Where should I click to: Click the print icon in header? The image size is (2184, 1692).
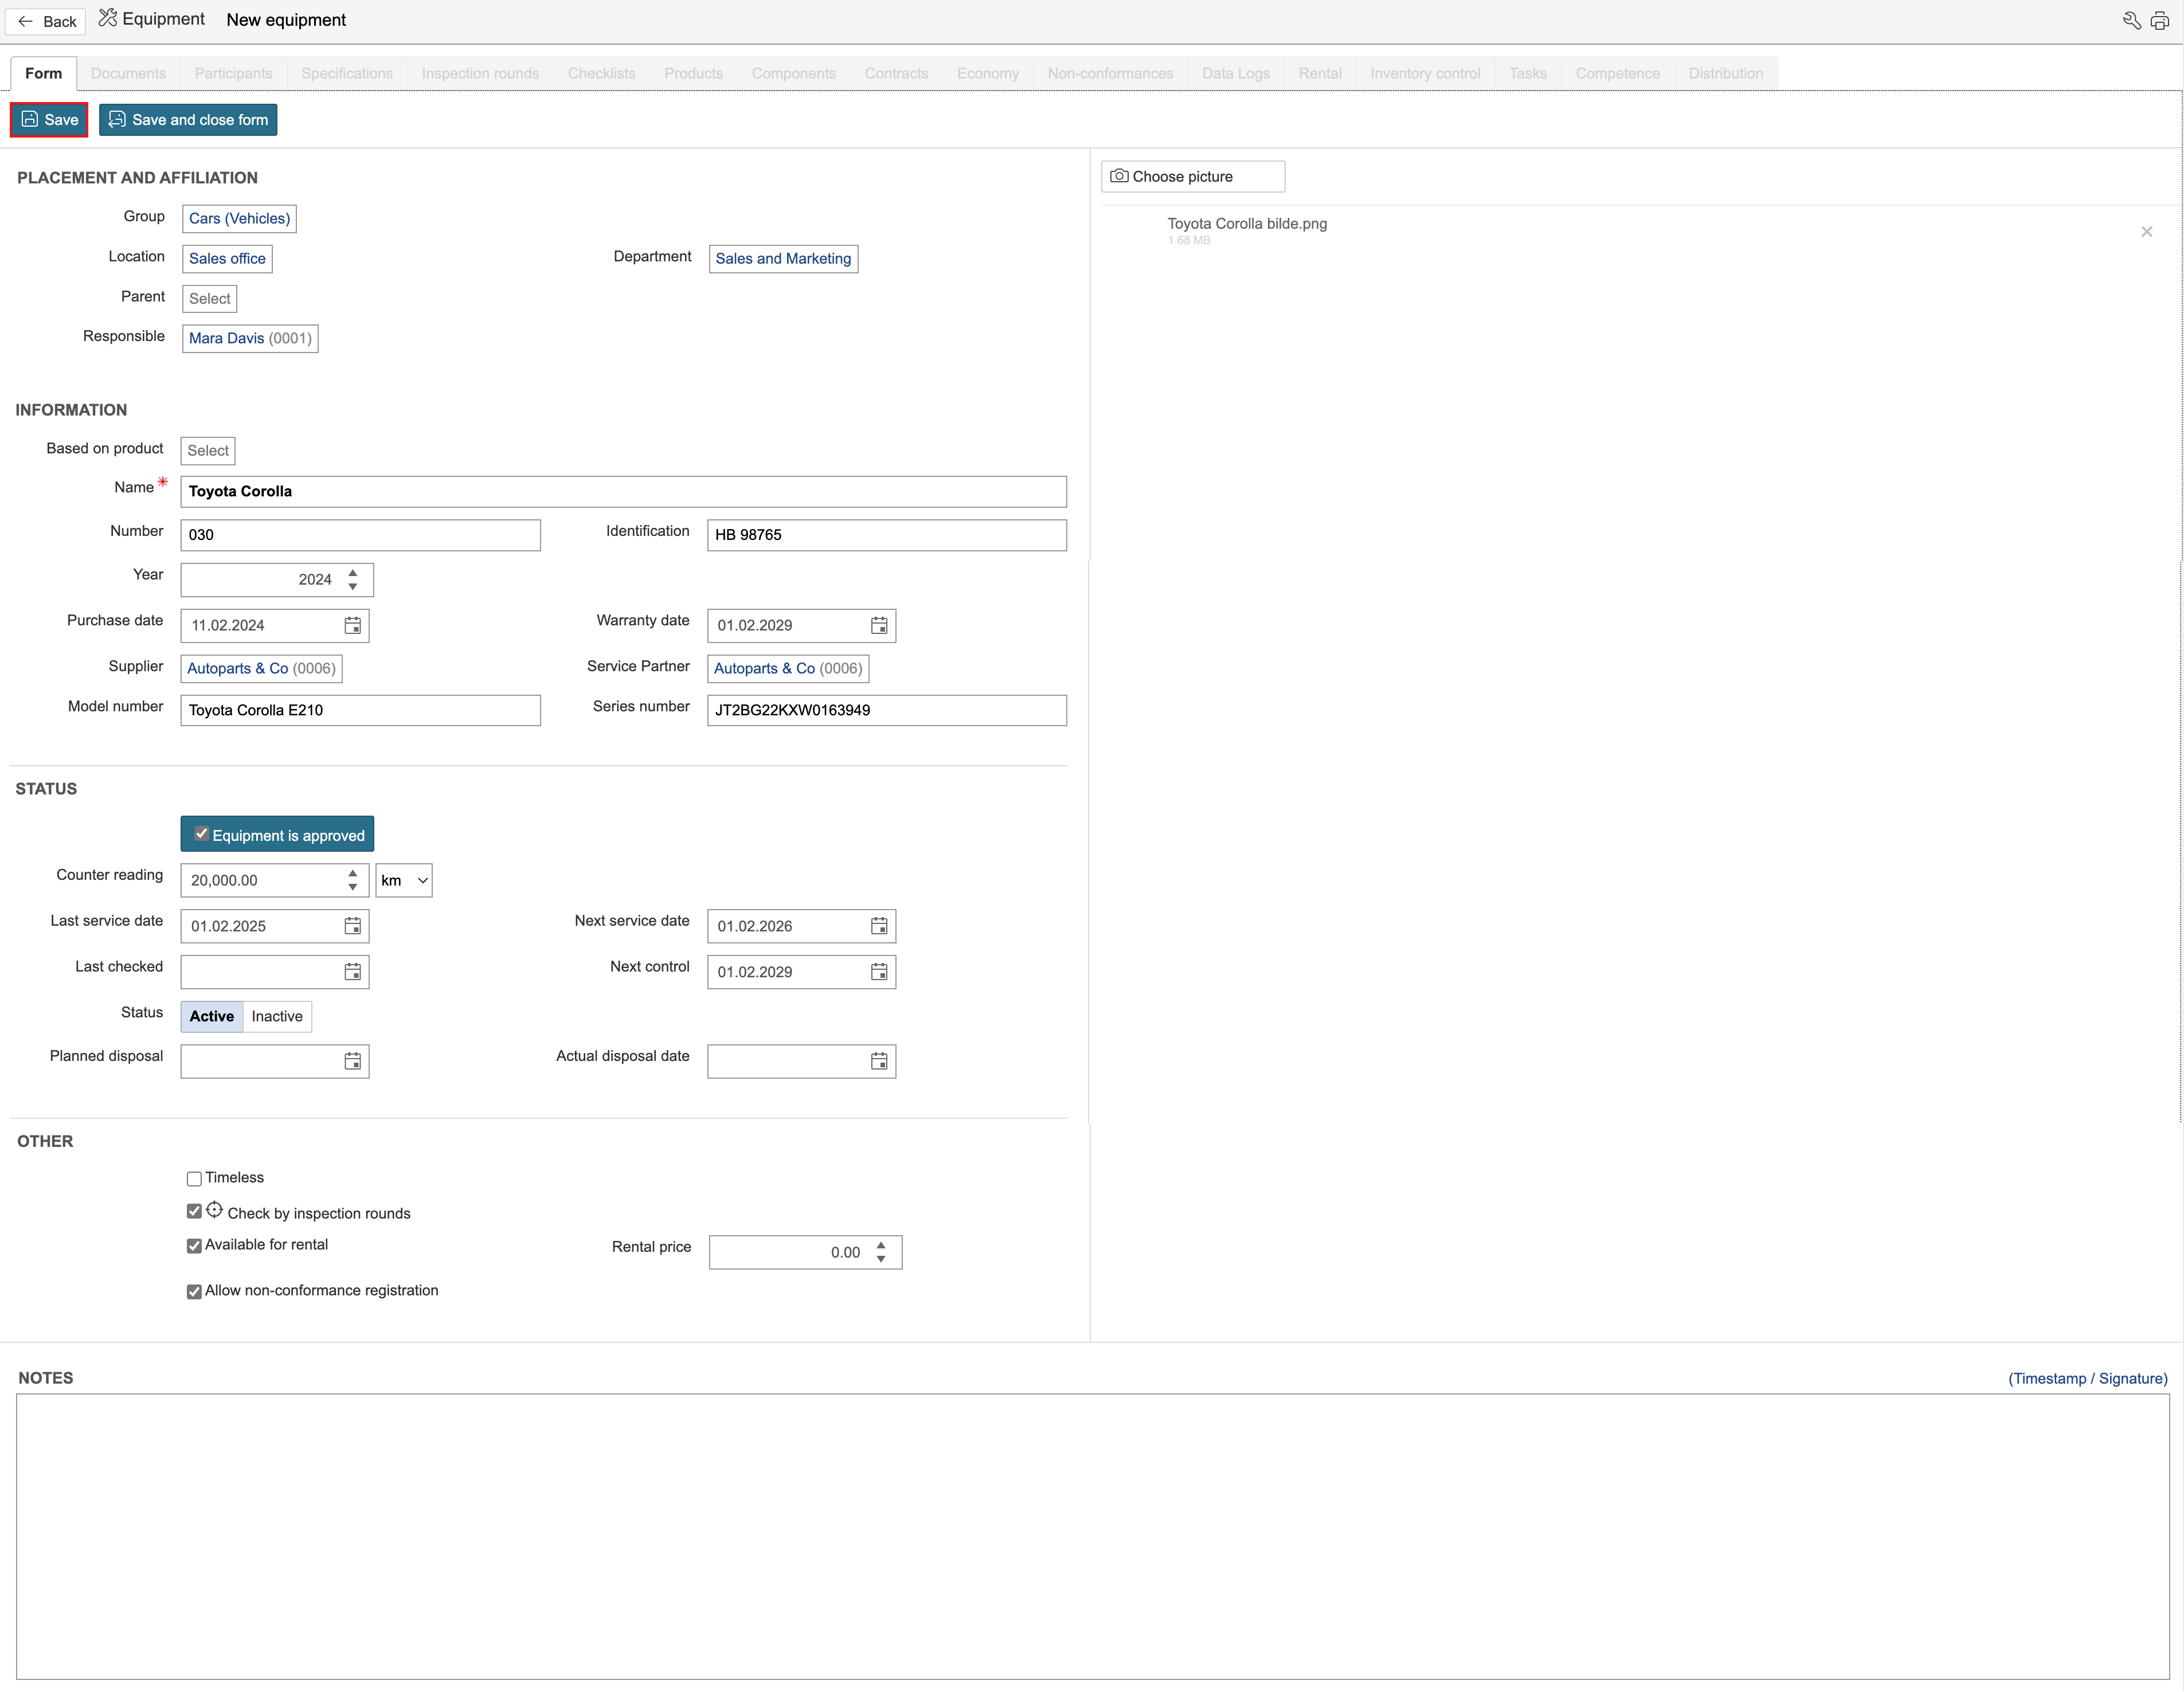2160,21
